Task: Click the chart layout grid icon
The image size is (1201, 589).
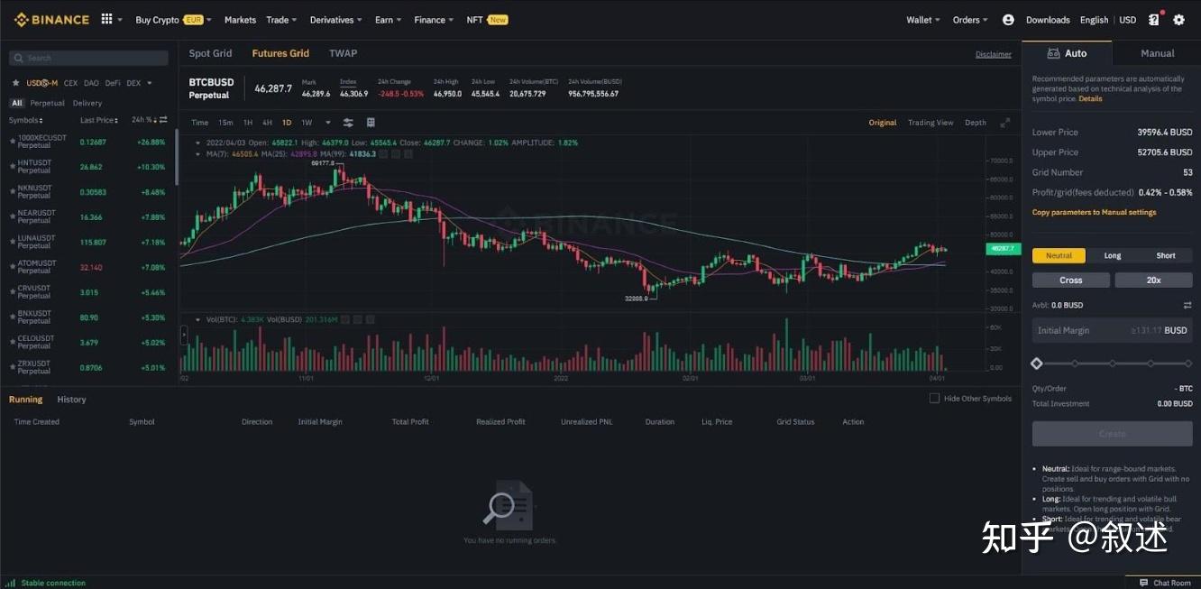Action: pyautogui.click(x=371, y=123)
